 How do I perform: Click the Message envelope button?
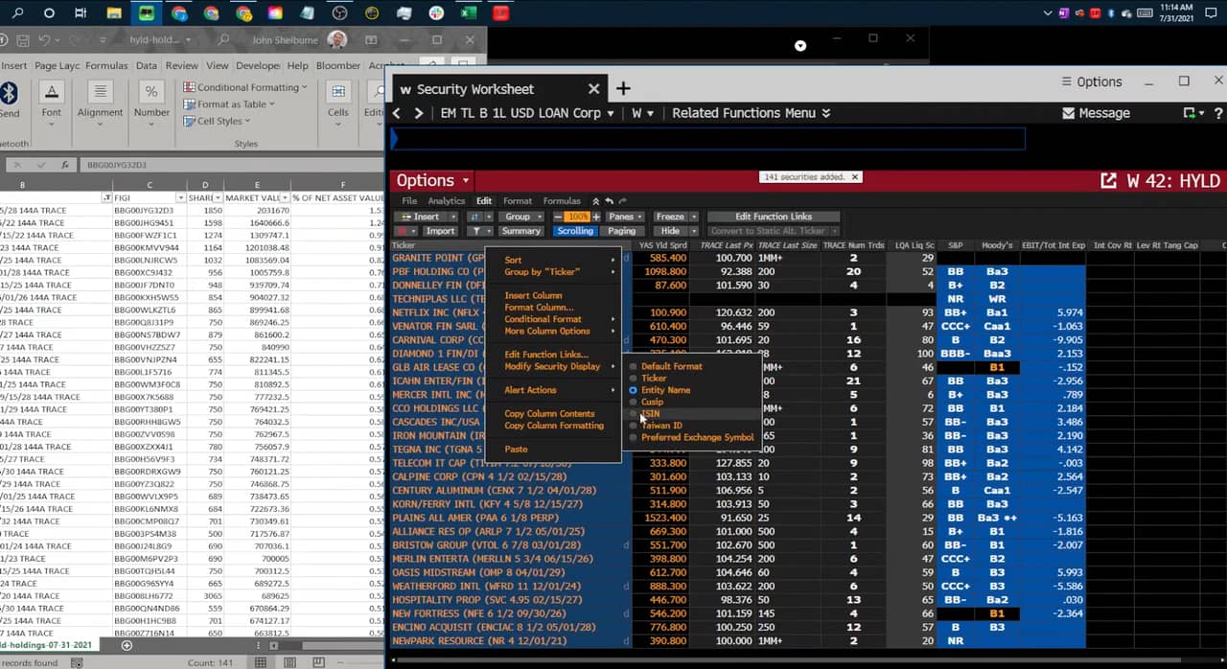(1096, 113)
